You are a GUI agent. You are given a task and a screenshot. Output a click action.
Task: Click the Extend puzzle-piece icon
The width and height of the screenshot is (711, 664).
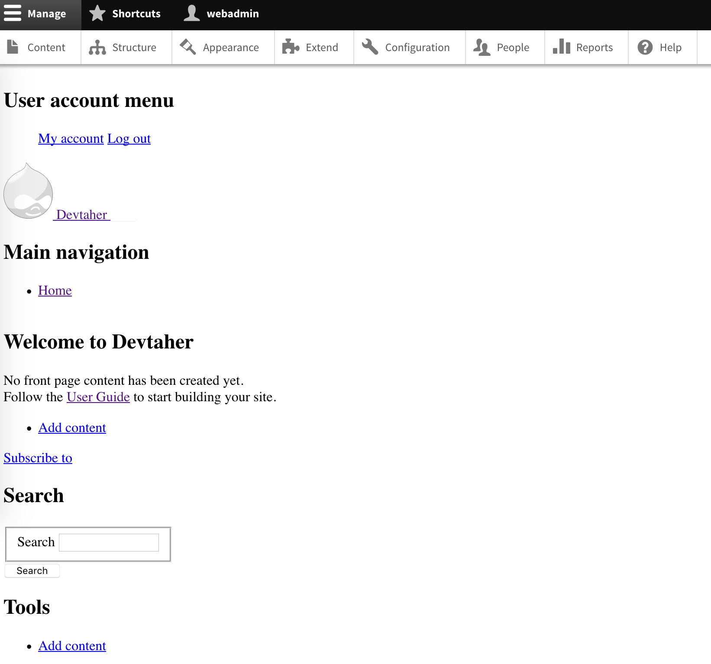[x=291, y=47]
